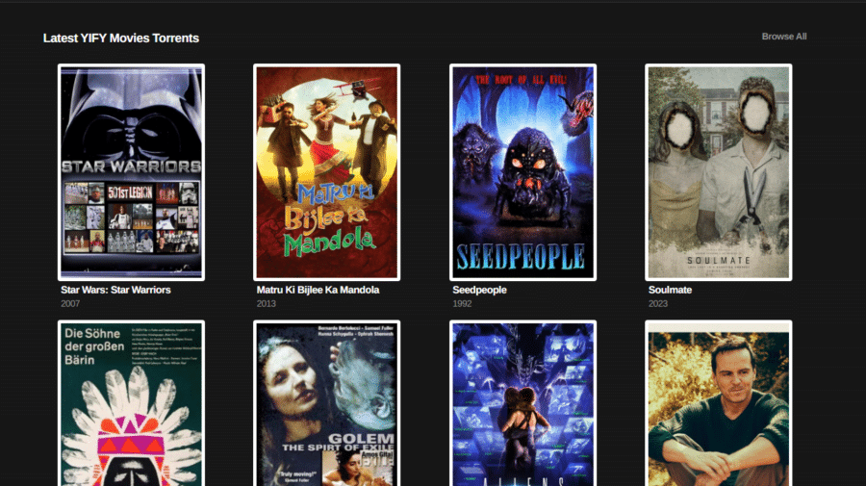Click the Matru Ki Bijlee Ka Mandola title
Screen dimensions: 866x486
[318, 290]
